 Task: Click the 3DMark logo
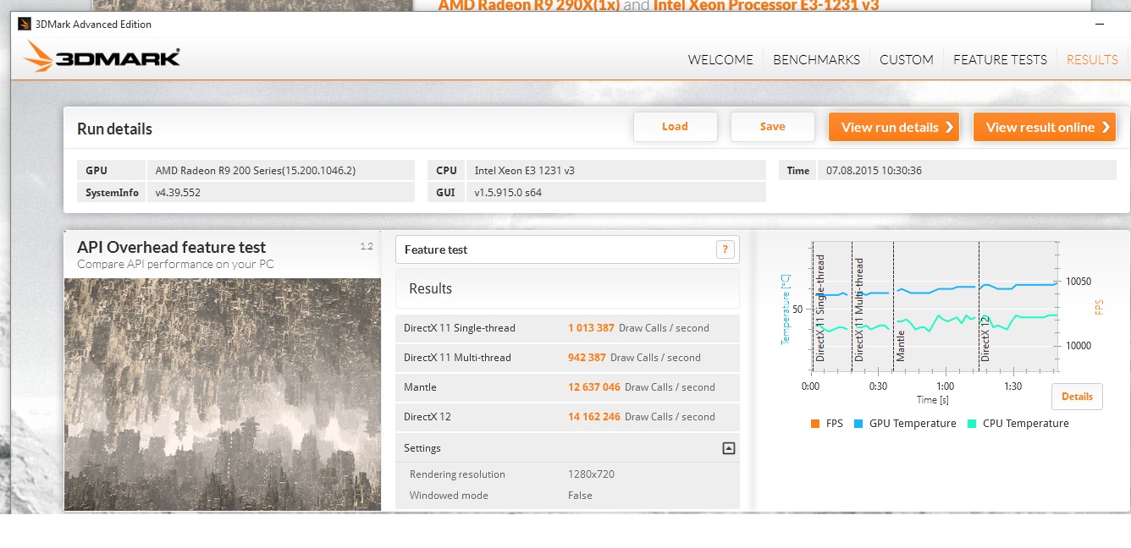coord(102,58)
